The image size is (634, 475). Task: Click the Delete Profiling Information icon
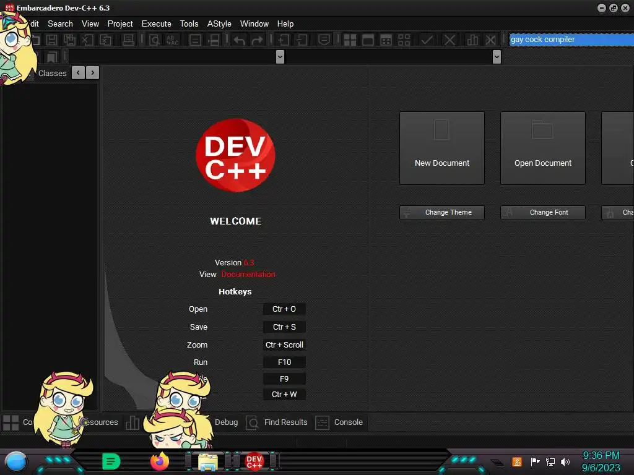pyautogui.click(x=490, y=40)
